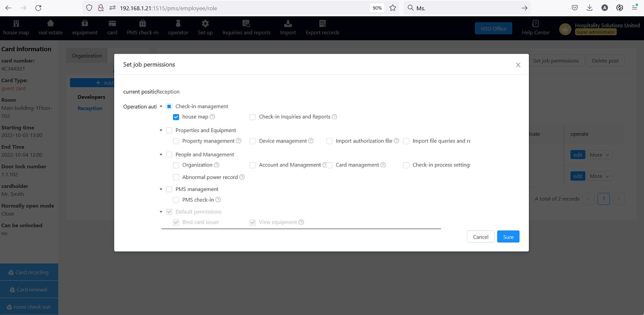Click help icon beside Device management
The width and height of the screenshot is (644, 315).
[311, 141]
